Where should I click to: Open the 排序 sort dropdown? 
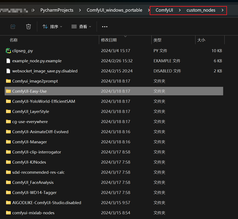tap(52, 27)
